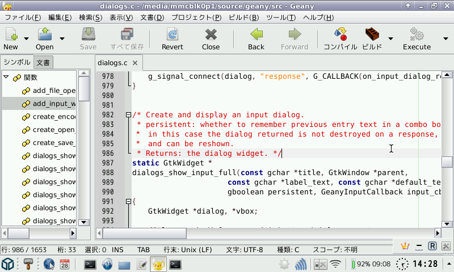Run the program with Execute icon

tap(417, 34)
